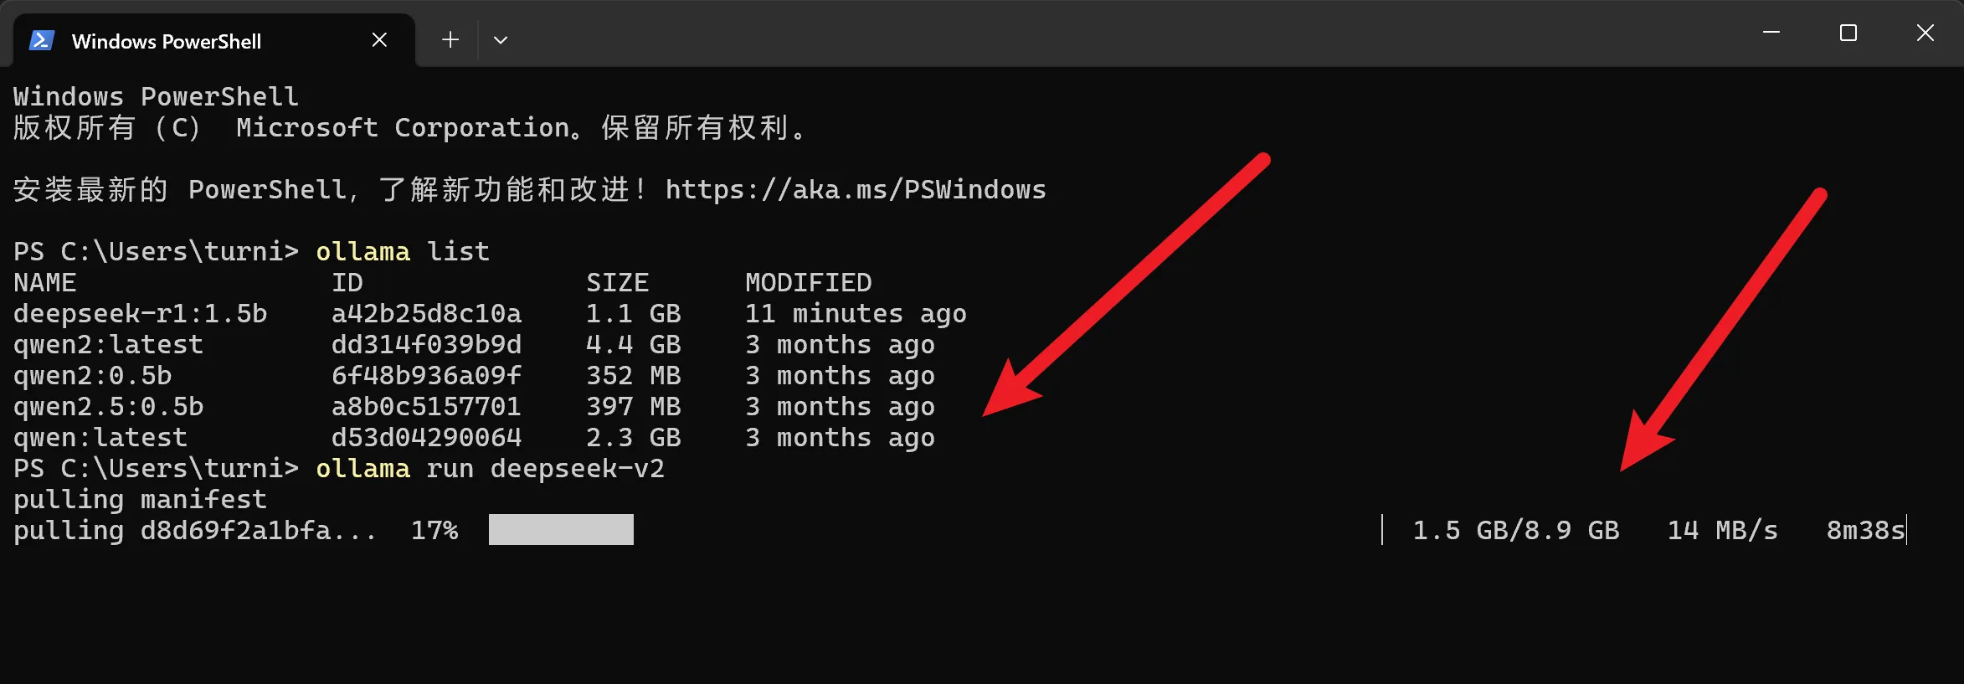Click the 'ollama list' command text
1964x684 pixels.
click(403, 251)
